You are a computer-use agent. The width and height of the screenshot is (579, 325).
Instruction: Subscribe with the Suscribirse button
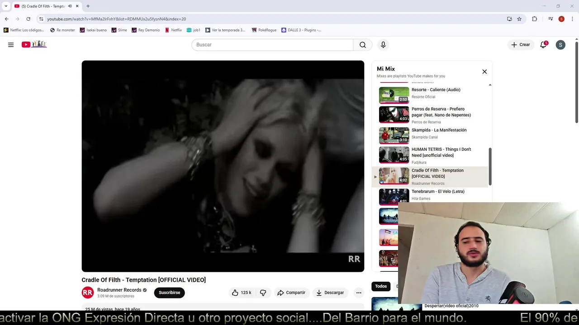[169, 292]
